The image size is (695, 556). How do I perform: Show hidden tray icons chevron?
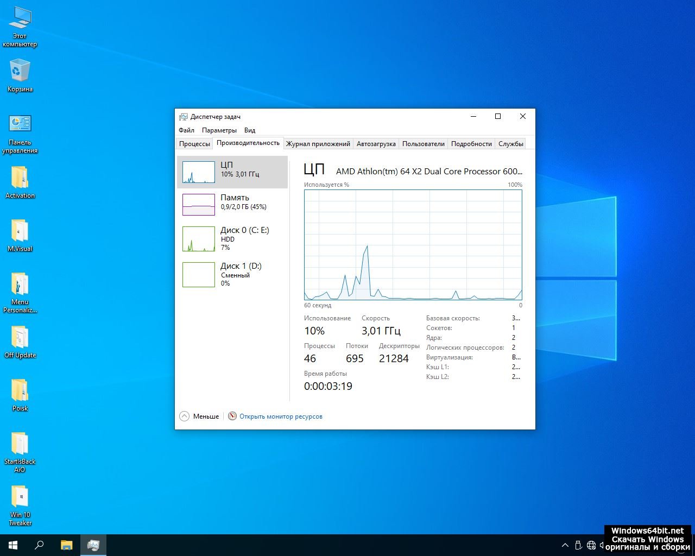tap(565, 545)
